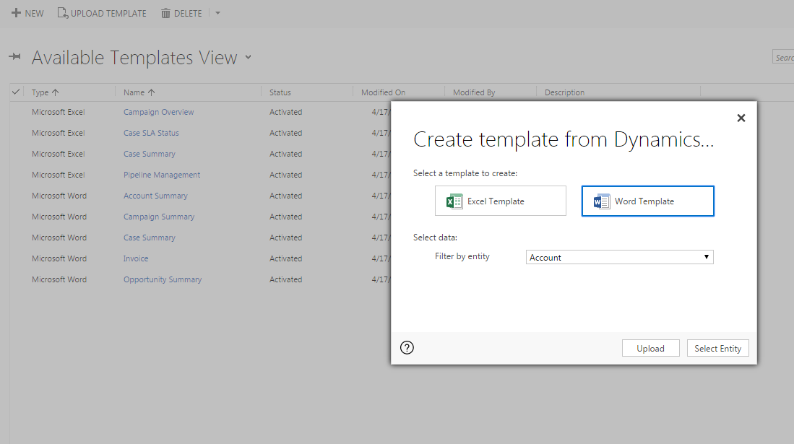
Task: Click the Word icon in Word Template
Action: (x=602, y=201)
